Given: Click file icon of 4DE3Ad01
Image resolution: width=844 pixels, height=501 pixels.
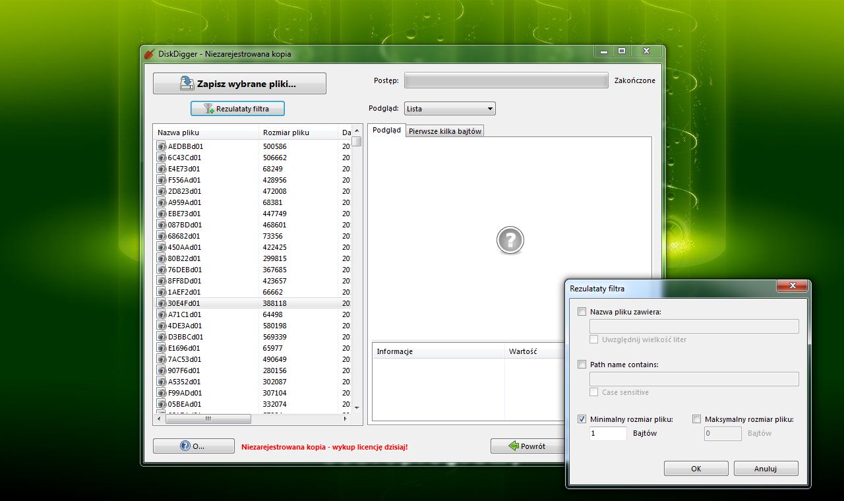Looking at the screenshot, I should [x=162, y=326].
